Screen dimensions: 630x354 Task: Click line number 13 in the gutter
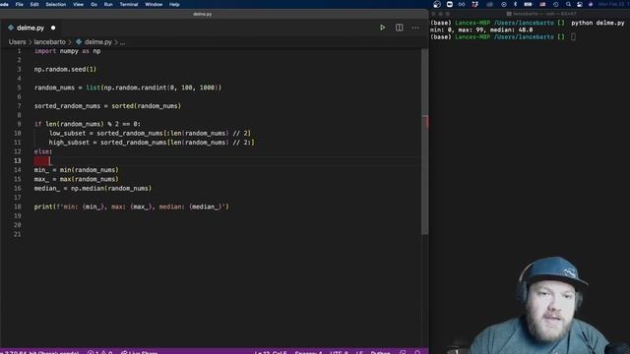click(18, 160)
